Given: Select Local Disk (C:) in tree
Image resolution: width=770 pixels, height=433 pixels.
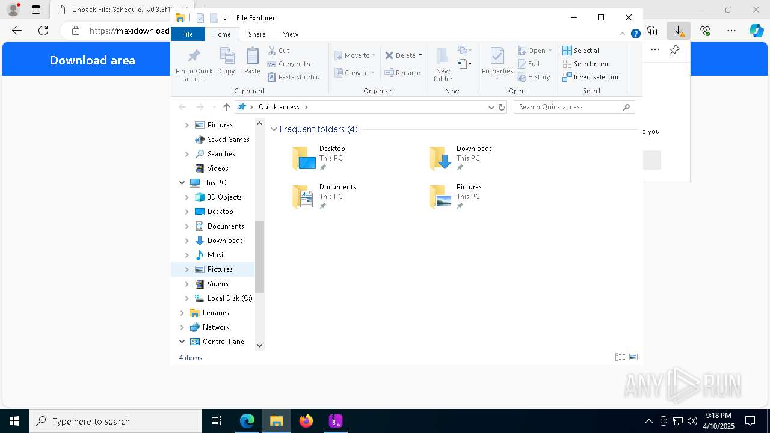Looking at the screenshot, I should coord(229,298).
